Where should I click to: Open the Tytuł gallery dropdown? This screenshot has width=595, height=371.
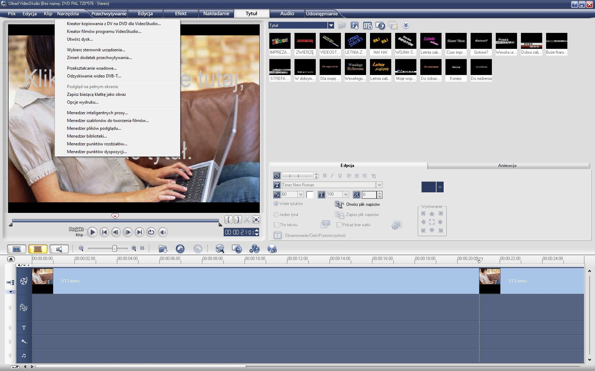[331, 25]
